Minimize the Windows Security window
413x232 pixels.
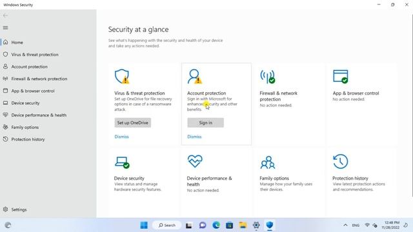[x=379, y=5]
